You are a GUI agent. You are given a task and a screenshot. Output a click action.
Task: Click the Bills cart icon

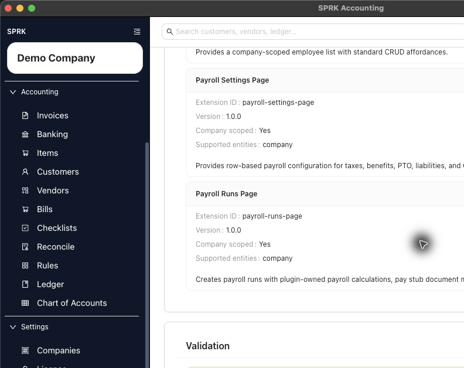click(x=25, y=209)
